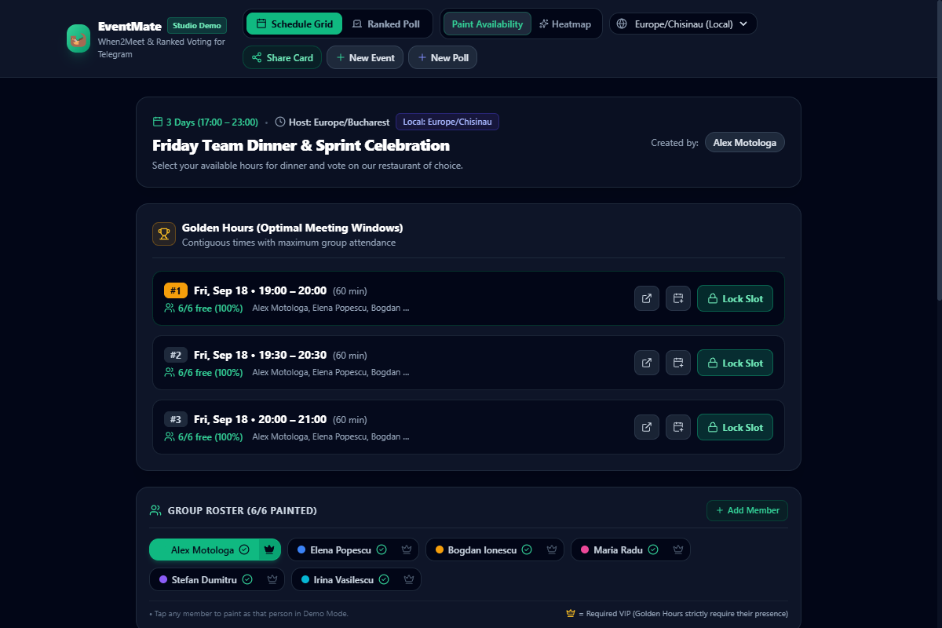Click the Friday Team Dinner & Sprint Celebration title
Viewport: 942px width, 628px height.
pyautogui.click(x=301, y=145)
